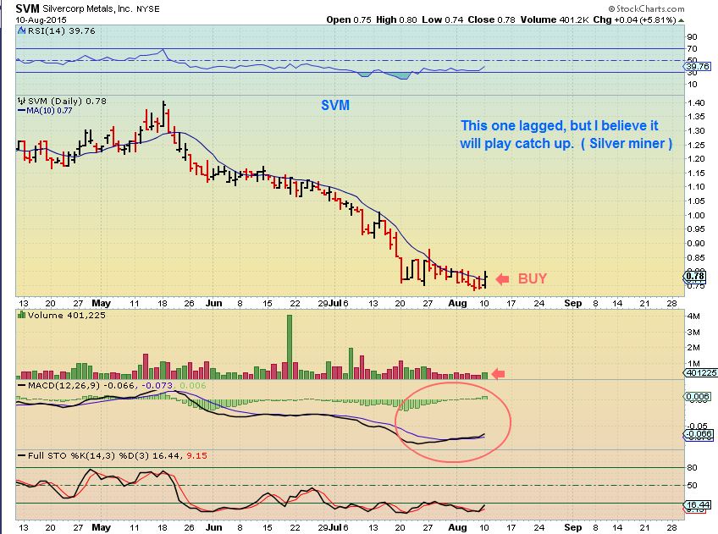Click the last price bar at Aug 10
This screenshot has height=534, width=718.
coord(484,279)
